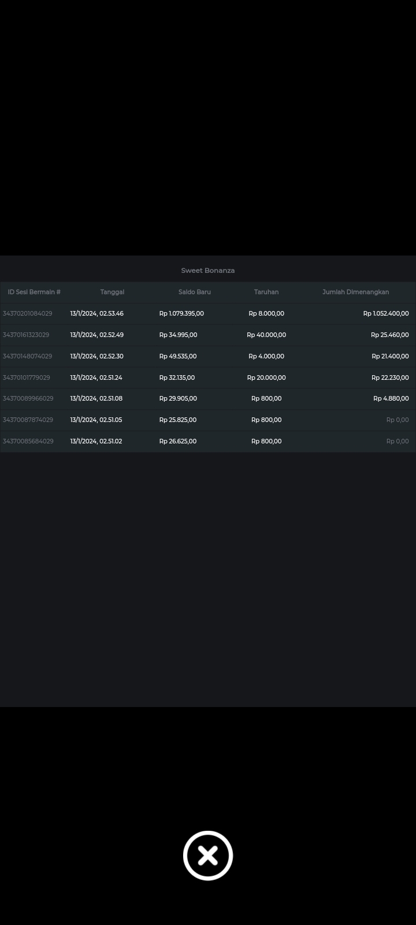The width and height of the screenshot is (416, 925).
Task: Open session ID 34370101779029
Action: click(27, 378)
